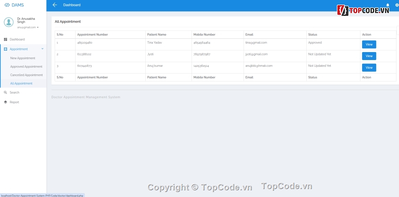
Task: Select All Appointment in sidebar
Action: tap(21, 84)
